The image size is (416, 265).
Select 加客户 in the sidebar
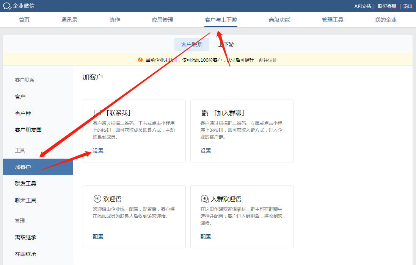pyautogui.click(x=38, y=167)
